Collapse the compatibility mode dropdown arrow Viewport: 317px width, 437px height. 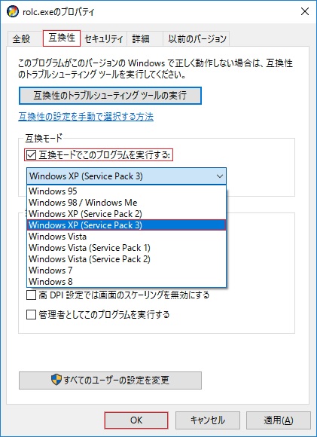[x=220, y=176]
